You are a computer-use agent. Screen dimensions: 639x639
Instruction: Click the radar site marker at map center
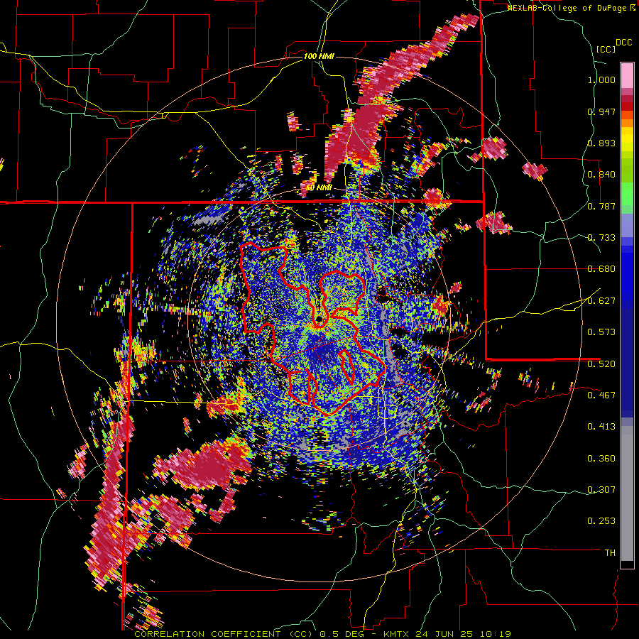[x=319, y=318]
